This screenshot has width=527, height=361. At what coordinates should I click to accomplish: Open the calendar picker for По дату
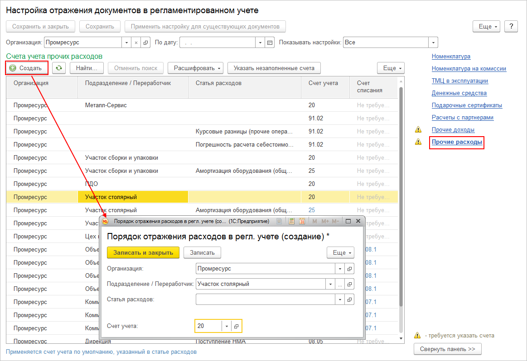pyautogui.click(x=270, y=43)
